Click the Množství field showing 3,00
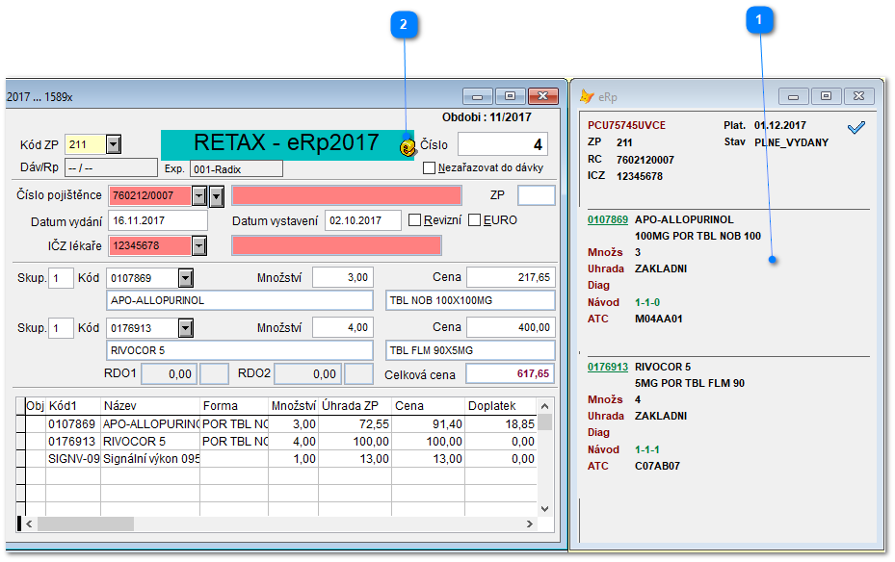This screenshot has width=895, height=562. 343,277
